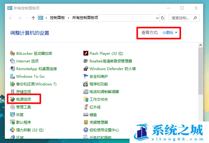Select 所有控制面板项 in the breadcrumb path
This screenshot has height=143, width=209.
tap(85, 18)
